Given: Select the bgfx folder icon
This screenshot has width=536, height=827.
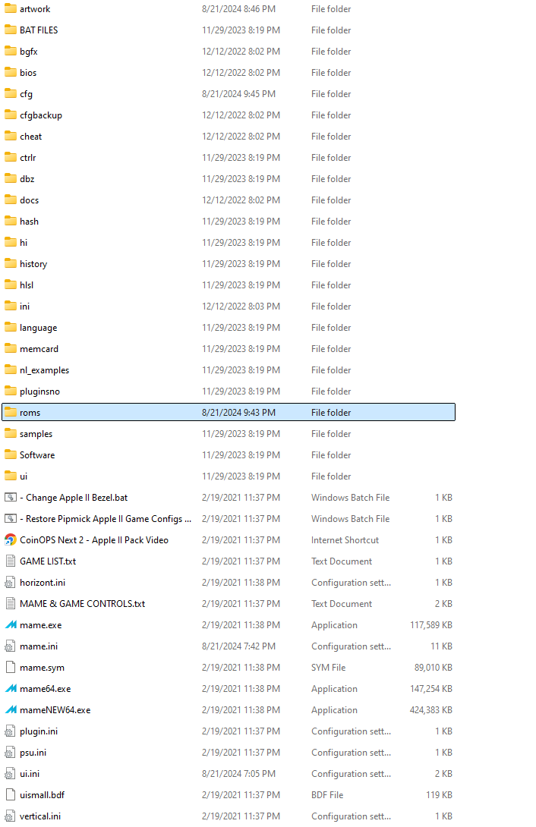Looking at the screenshot, I should tap(11, 51).
